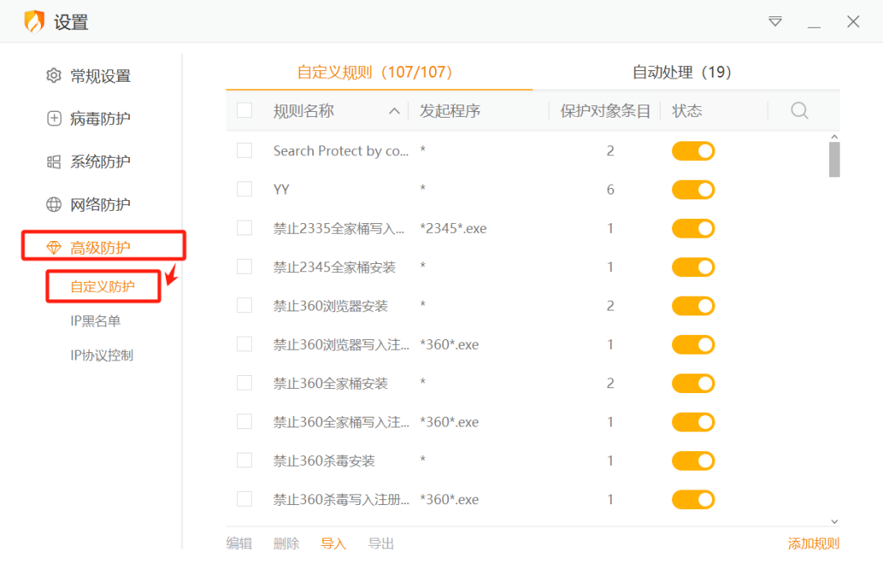Click the Huorong flame shield logo
This screenshot has width=883, height=581.
click(x=34, y=21)
